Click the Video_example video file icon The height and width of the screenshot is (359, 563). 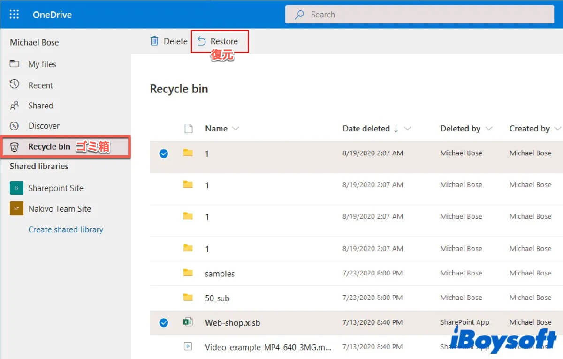[188, 346]
